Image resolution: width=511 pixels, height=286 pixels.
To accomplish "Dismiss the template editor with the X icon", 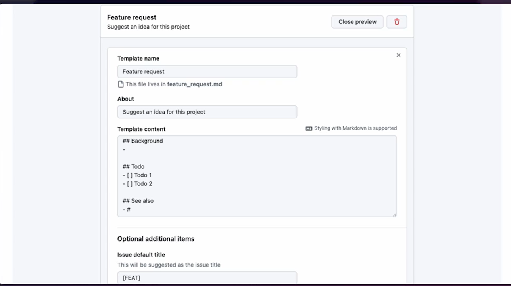I will click(x=398, y=55).
